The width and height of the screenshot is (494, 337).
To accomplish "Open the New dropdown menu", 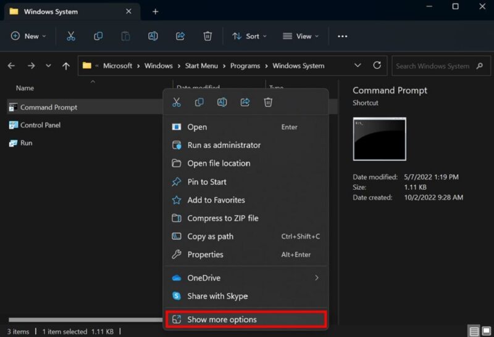I will 28,36.
